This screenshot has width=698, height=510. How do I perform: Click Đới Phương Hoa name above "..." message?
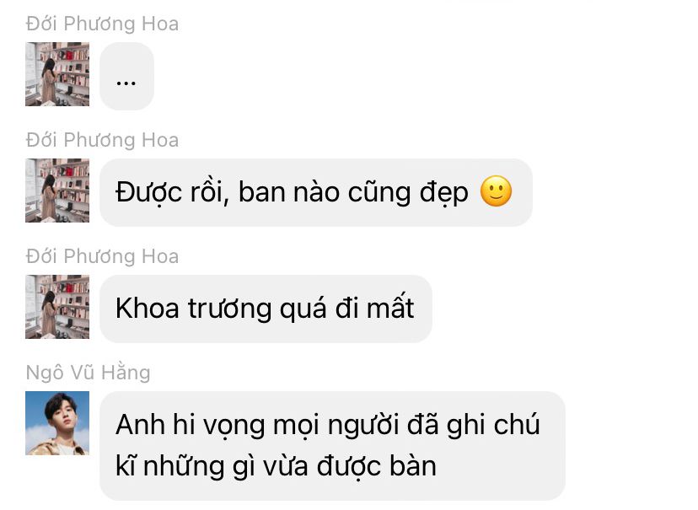tap(102, 24)
